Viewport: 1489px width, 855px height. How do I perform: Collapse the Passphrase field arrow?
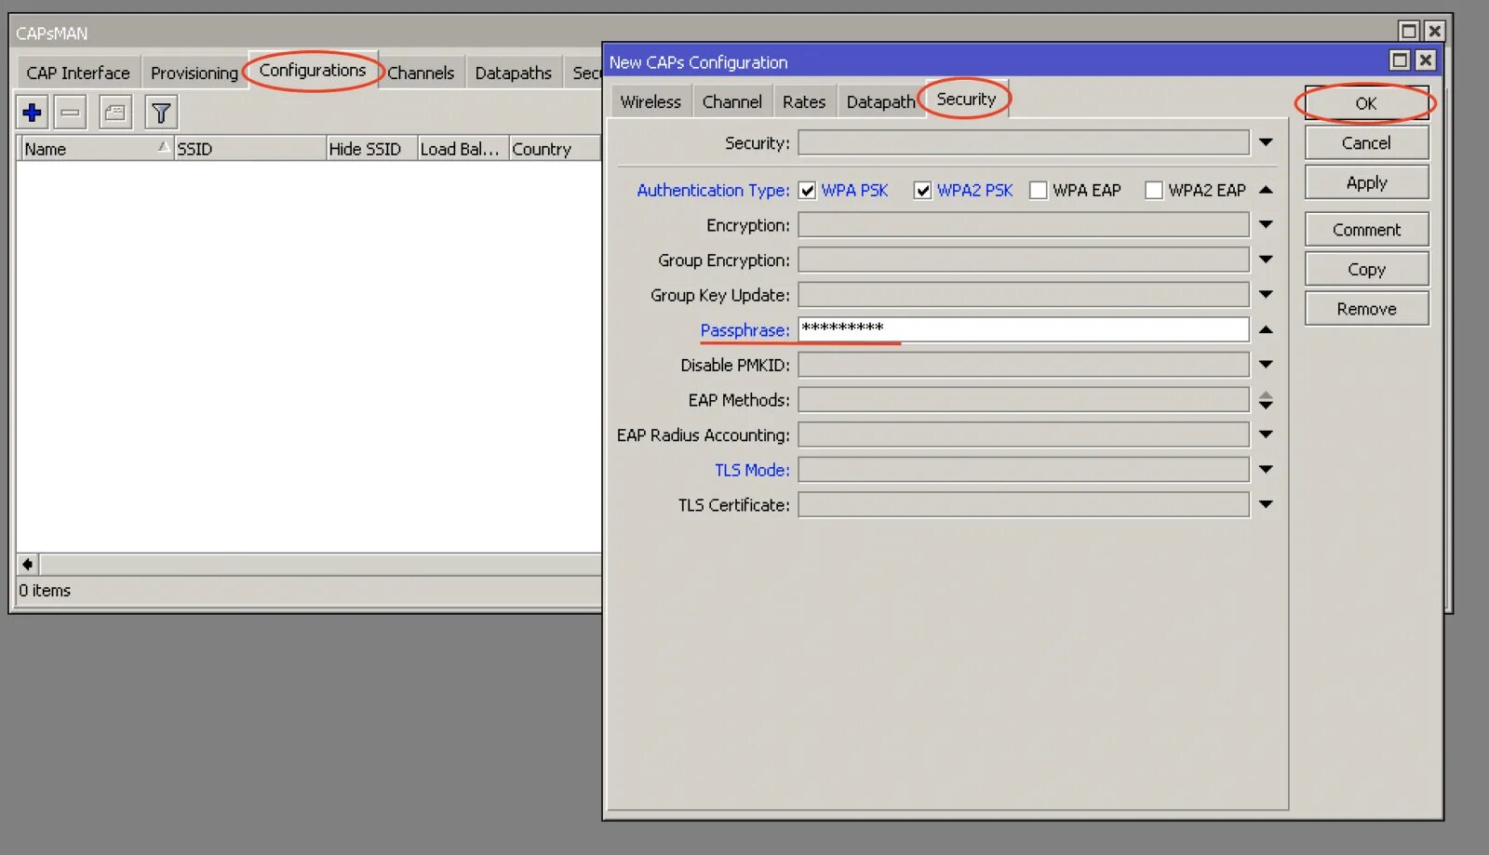(1266, 329)
